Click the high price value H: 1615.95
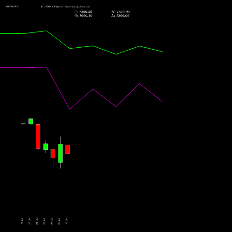232x232 pixels. [x=121, y=12]
